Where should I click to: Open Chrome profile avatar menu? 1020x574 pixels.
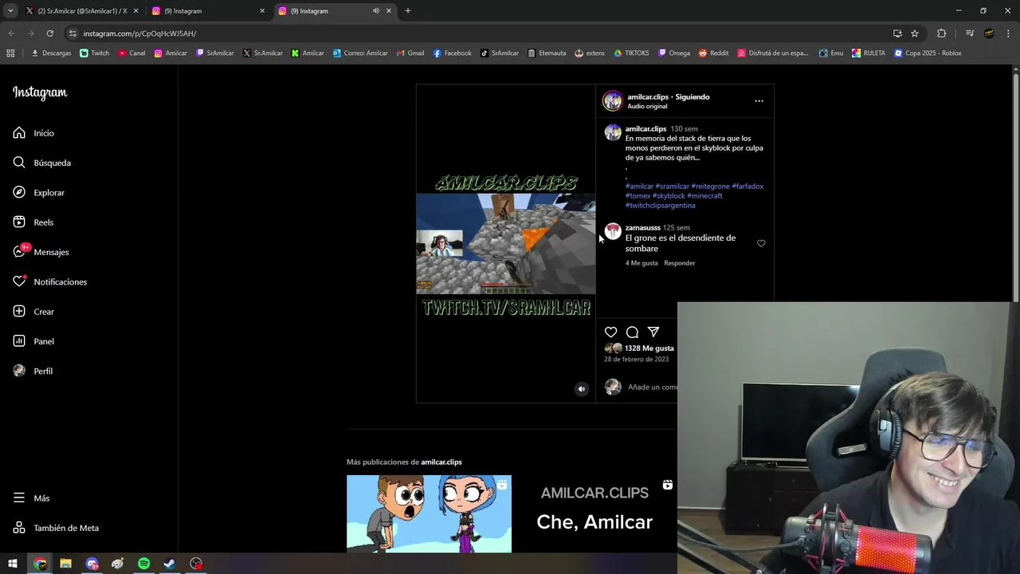tap(989, 33)
